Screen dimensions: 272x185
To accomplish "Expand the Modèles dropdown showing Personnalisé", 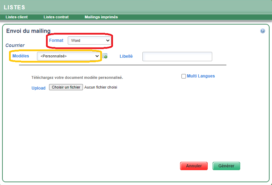I will pos(68,56).
